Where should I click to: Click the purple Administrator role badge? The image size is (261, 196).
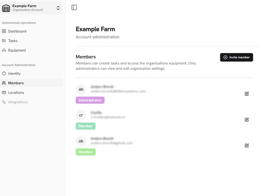(90, 100)
